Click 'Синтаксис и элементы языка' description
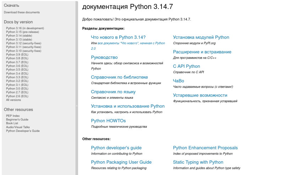 [x=112, y=98]
